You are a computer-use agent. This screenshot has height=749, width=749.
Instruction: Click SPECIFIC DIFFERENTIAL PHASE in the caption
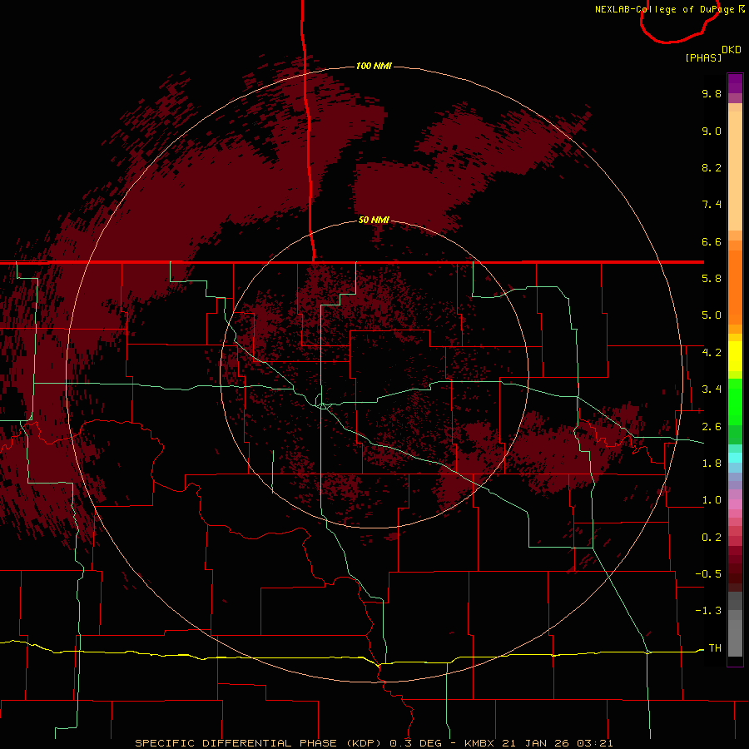click(x=236, y=743)
